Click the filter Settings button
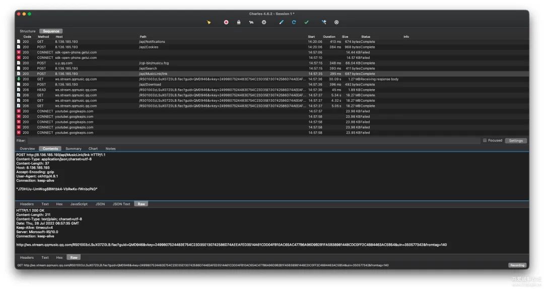Image resolution: width=544 pixels, height=289 pixels. coord(516,140)
